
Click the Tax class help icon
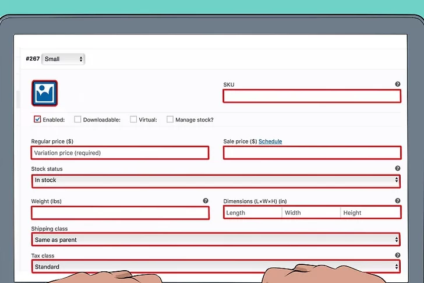(398, 255)
